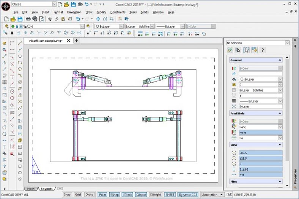Screen dimensions: 299x199
Task: Disable Polar tracking in the status bar
Action: [102, 194]
